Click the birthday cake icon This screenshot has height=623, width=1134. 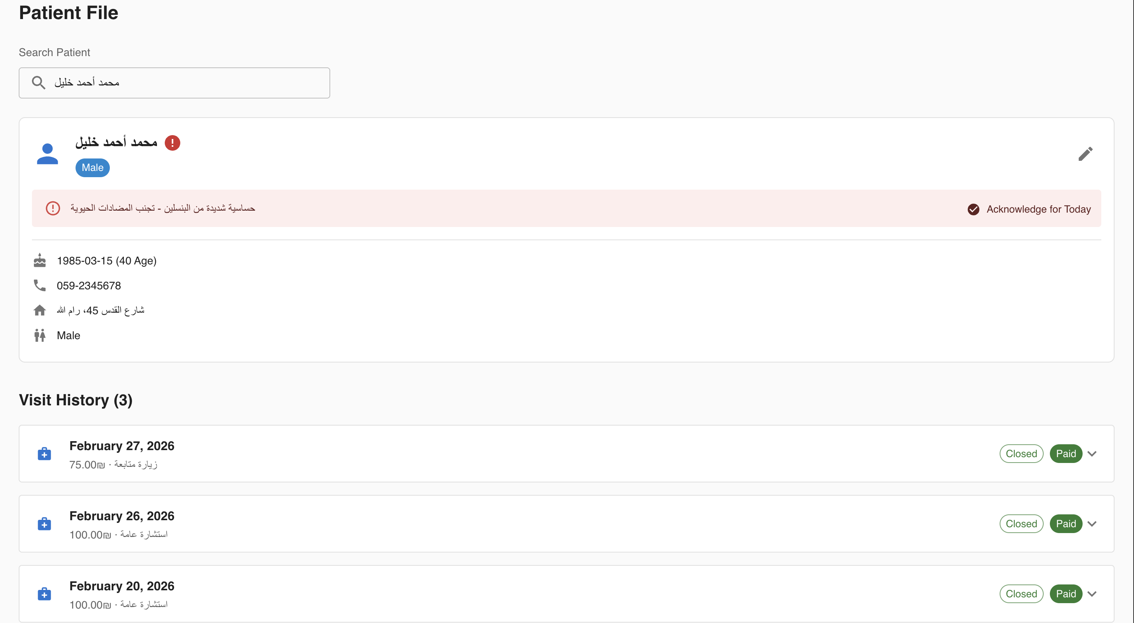40,260
